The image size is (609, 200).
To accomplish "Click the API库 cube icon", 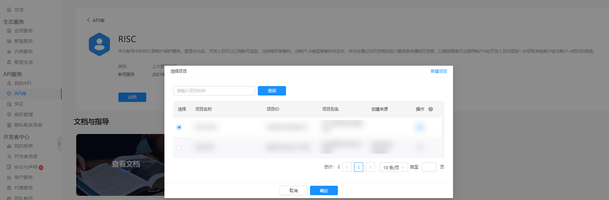I will (x=9, y=94).
